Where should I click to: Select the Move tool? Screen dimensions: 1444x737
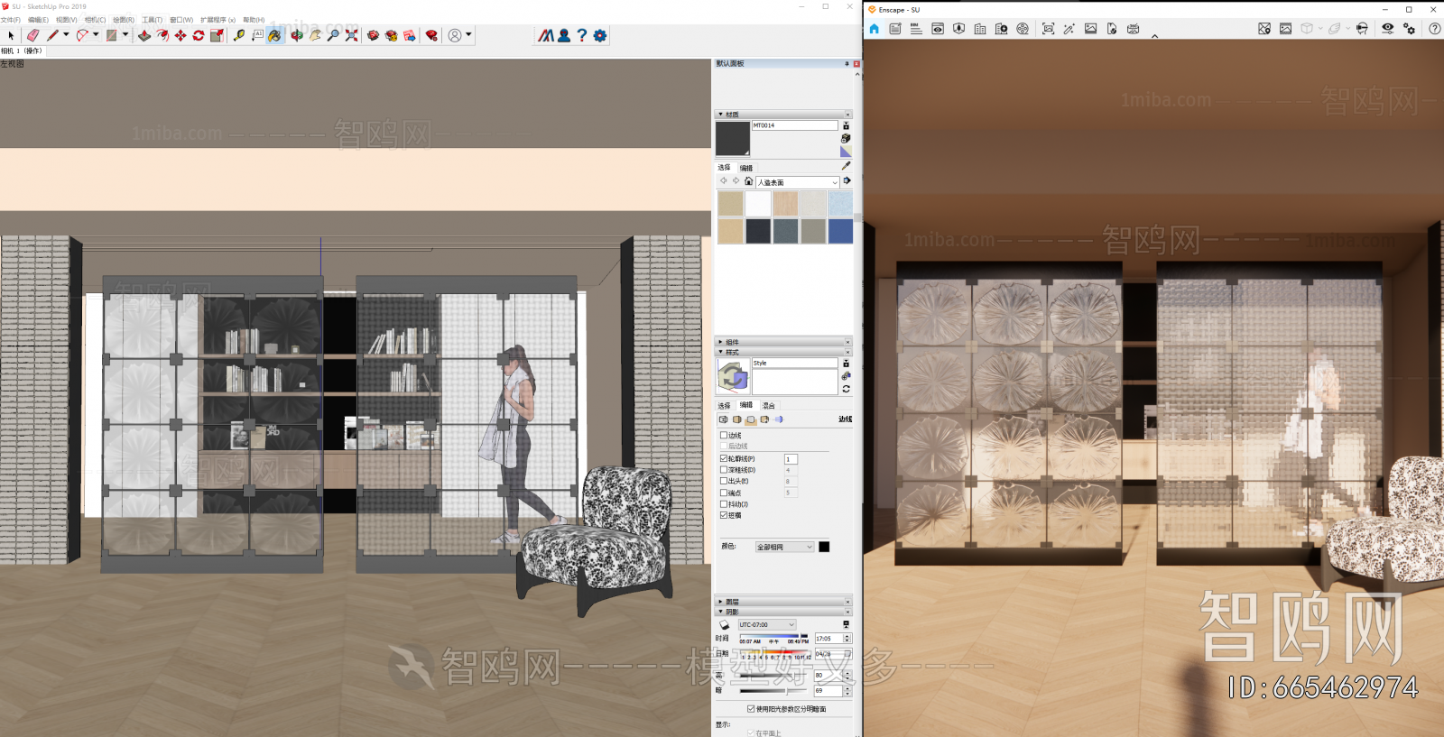coord(180,35)
